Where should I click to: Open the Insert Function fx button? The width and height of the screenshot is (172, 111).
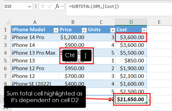coord(57,6)
